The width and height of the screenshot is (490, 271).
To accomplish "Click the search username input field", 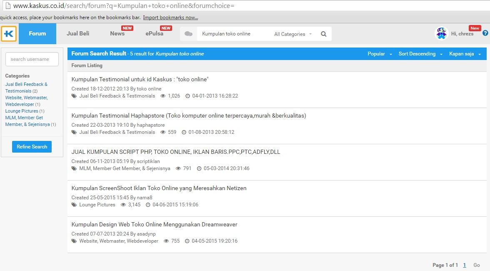I will (x=32, y=59).
